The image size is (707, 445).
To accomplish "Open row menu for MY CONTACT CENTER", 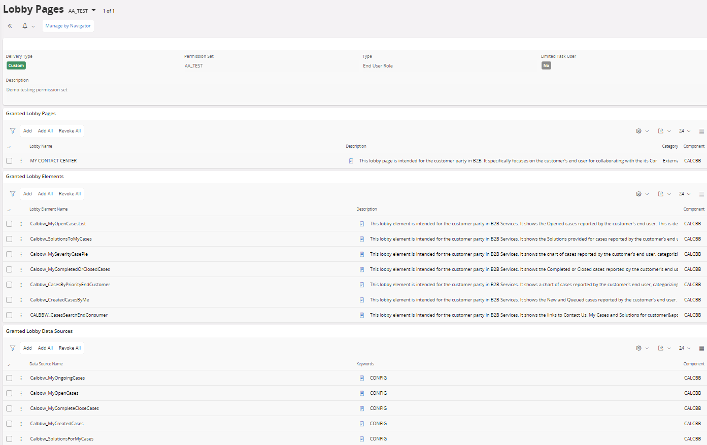I will click(21, 161).
